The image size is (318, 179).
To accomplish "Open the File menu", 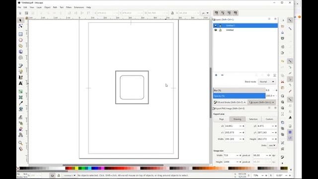I will pos(19,7).
